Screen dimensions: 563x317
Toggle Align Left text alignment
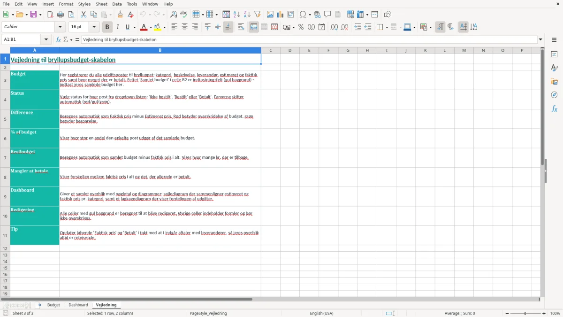coord(174,27)
